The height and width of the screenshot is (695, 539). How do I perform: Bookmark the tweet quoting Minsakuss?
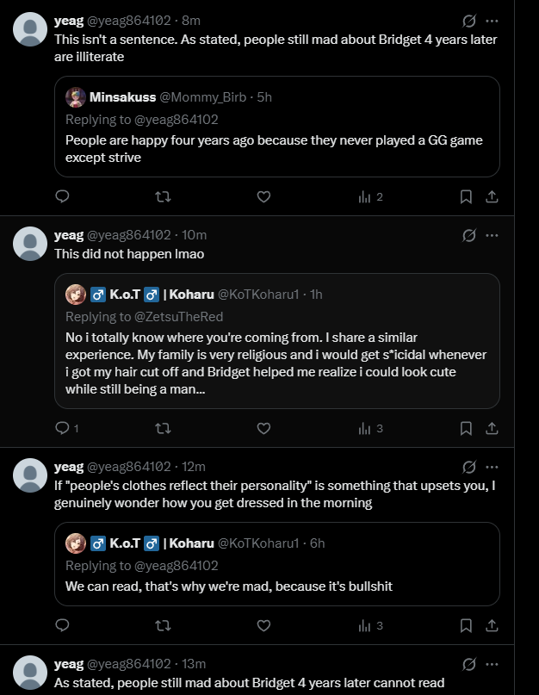click(466, 196)
